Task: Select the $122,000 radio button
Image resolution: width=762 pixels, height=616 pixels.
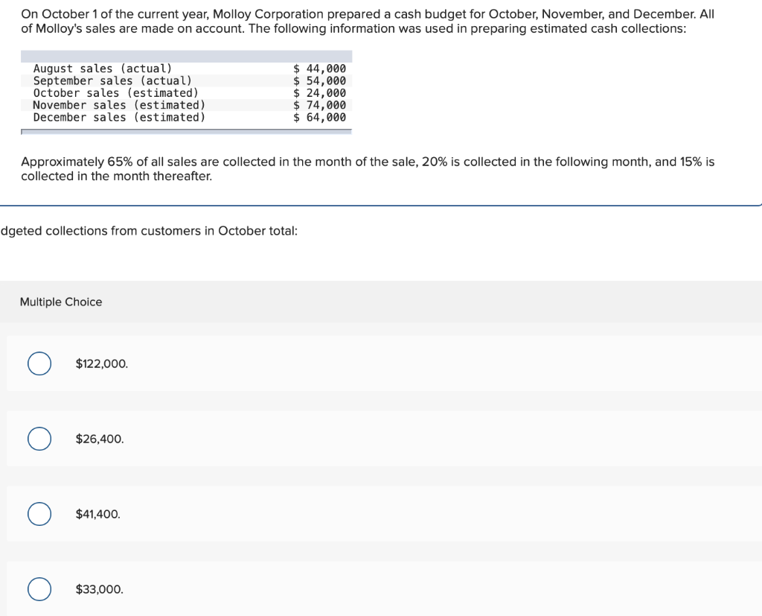Action: pos(39,363)
